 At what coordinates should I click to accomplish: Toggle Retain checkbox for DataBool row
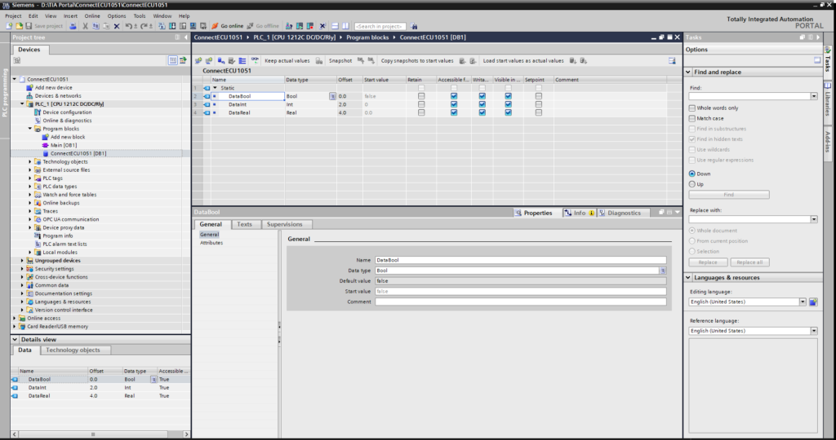point(421,96)
